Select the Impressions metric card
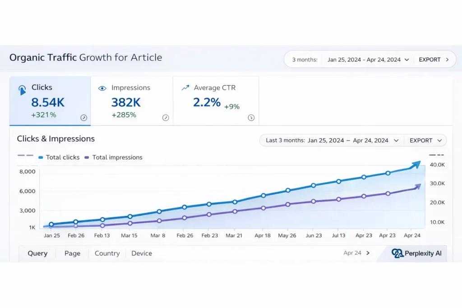Viewport: 462px width, 308px height. tap(131, 101)
